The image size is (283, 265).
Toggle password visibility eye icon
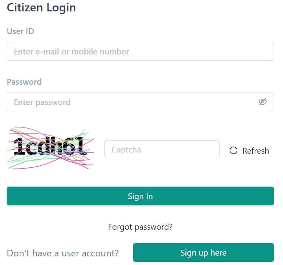(263, 102)
